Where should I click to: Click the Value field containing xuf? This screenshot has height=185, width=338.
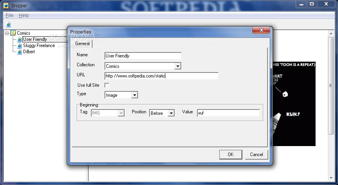pos(228,113)
